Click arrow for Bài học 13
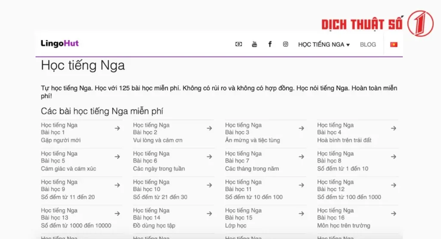The image size is (441, 239). (117, 214)
